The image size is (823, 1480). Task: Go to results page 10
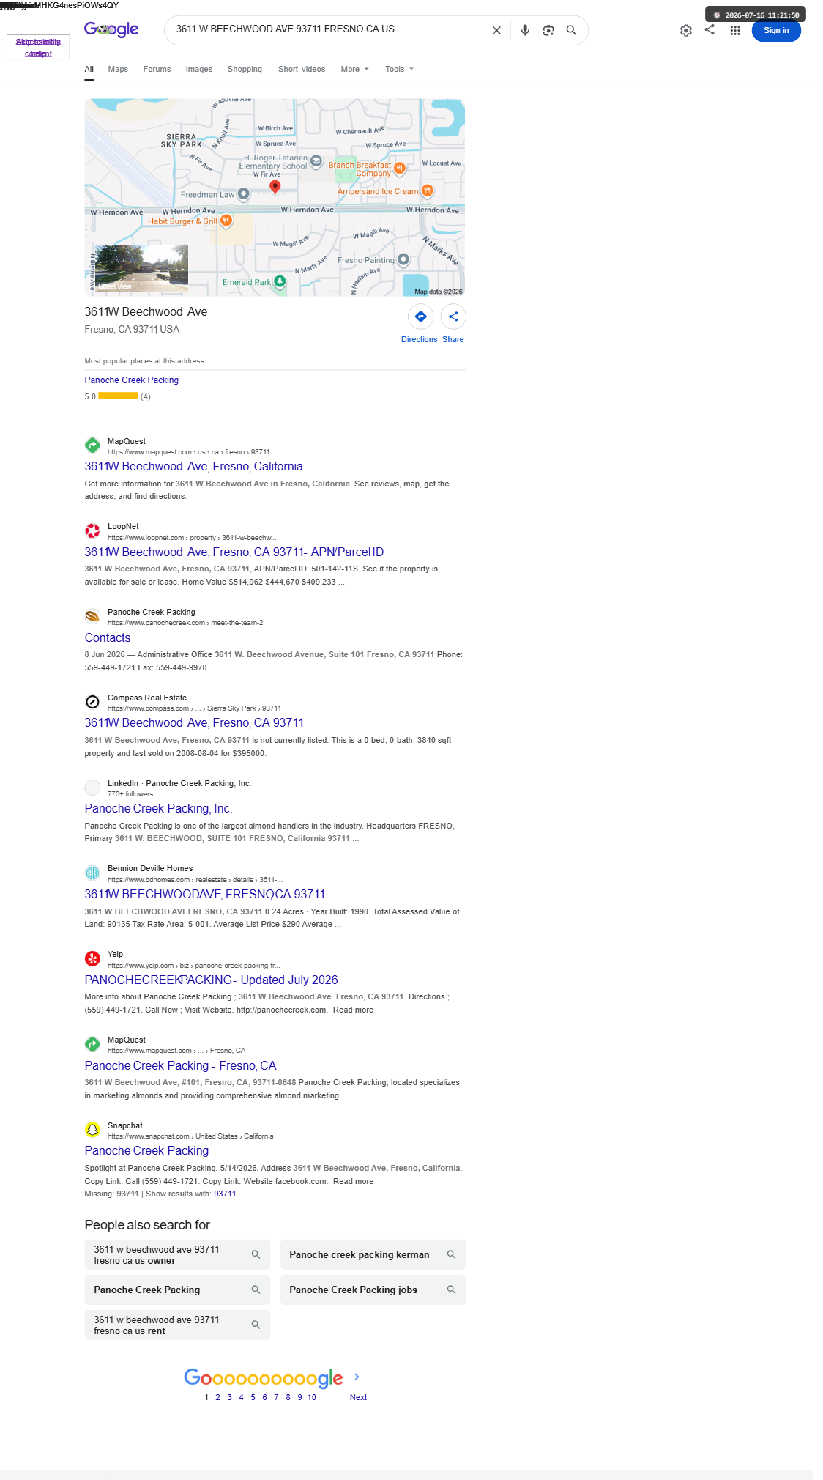click(x=312, y=1397)
